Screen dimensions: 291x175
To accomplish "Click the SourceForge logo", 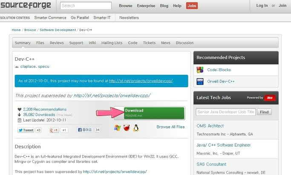I will (x=26, y=6).
